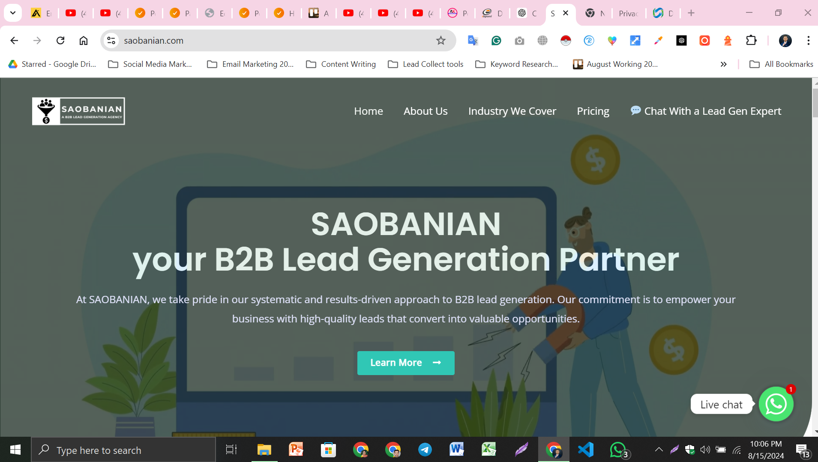Click the Windows search box

point(123,450)
